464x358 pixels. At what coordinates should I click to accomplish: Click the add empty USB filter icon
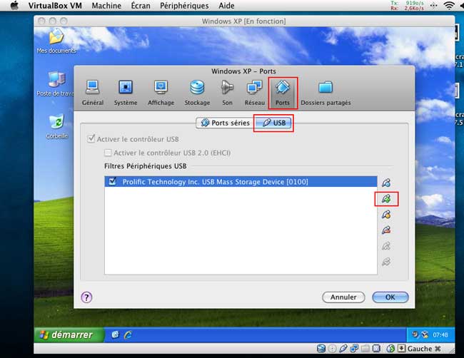386,183
